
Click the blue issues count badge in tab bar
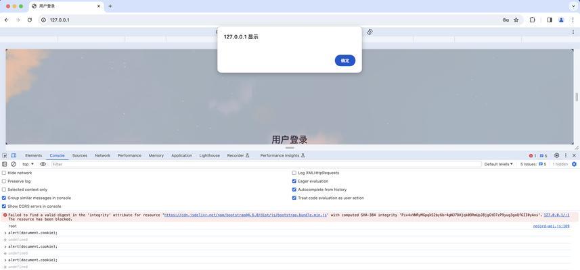tap(543, 156)
